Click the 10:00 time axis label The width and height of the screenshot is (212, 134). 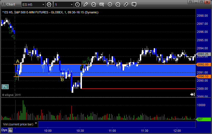click(x=48, y=131)
